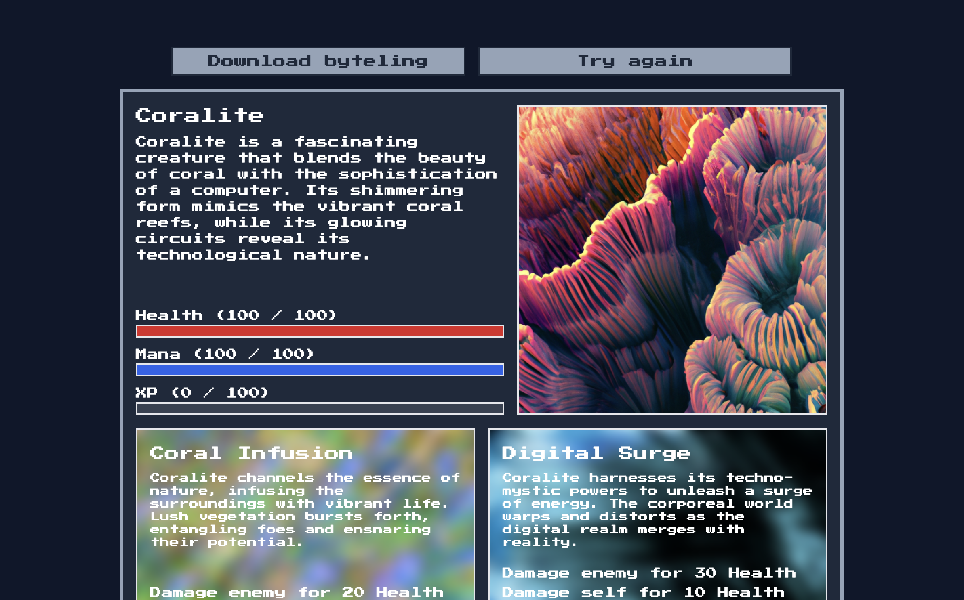Viewport: 964px width, 600px height.
Task: Click the Coralite name heading
Action: pos(199,116)
